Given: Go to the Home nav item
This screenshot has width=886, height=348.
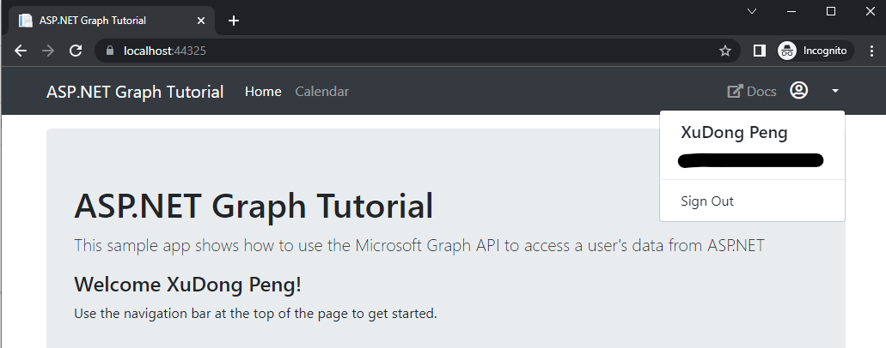Looking at the screenshot, I should point(263,92).
